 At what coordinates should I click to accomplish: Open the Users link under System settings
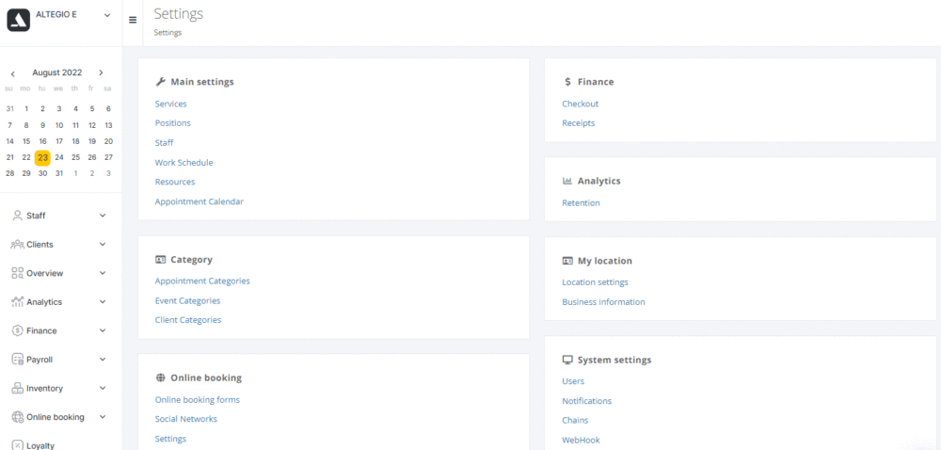[573, 381]
